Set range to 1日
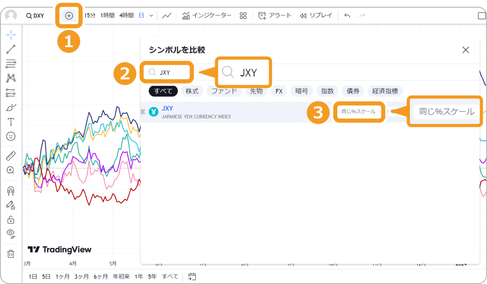The image size is (487, 284). [x=33, y=277]
